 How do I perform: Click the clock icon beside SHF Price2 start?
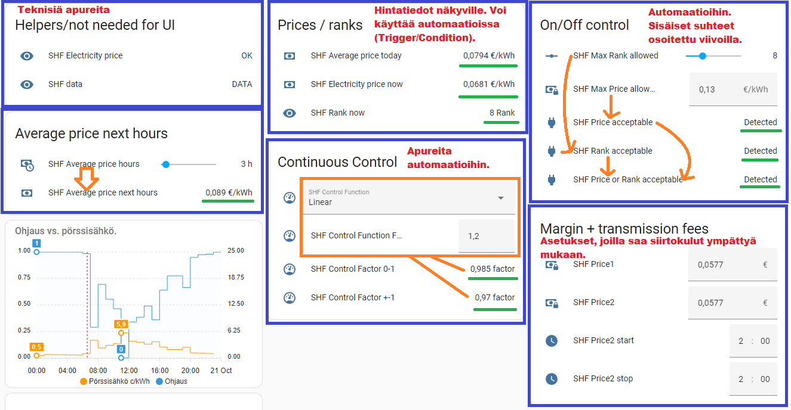coord(552,341)
